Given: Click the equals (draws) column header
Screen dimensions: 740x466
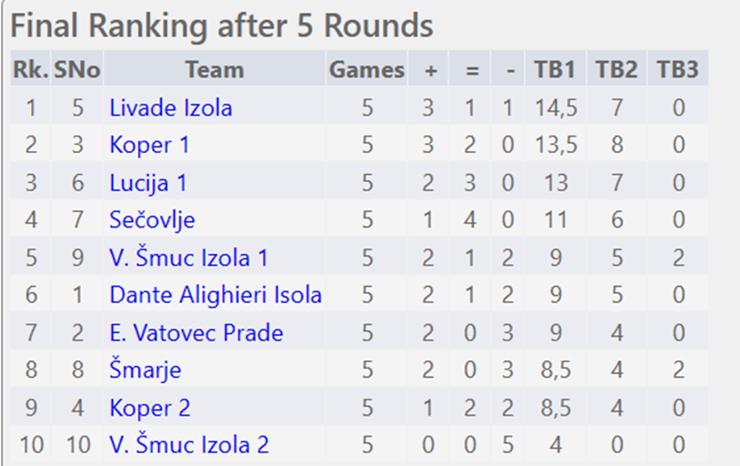Looking at the screenshot, I should (x=471, y=69).
